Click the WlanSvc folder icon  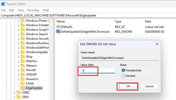pyautogui.click(x=23, y=61)
